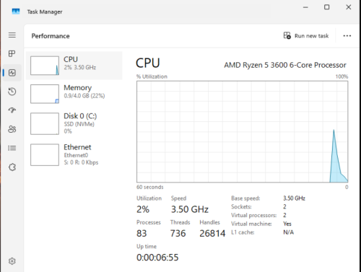Click the Ethernet mini graph thumbnail
Viewport: 361px width, 272px height.
45,155
